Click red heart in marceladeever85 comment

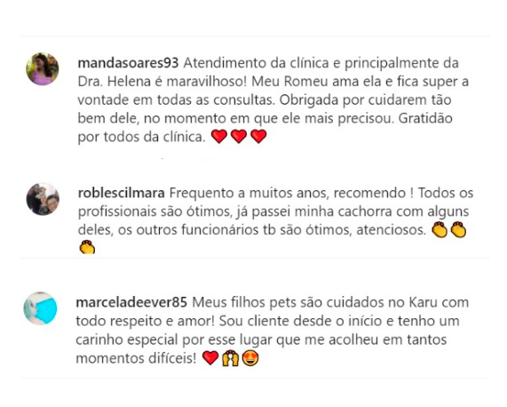coord(210,358)
